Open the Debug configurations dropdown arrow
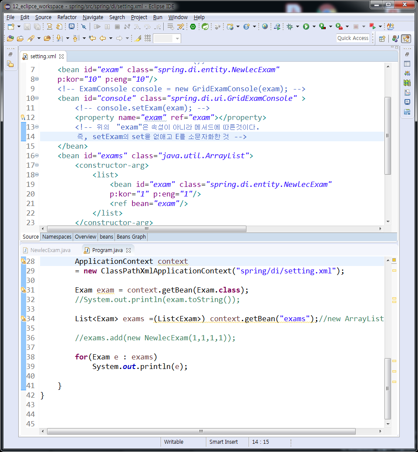The width and height of the screenshot is (418, 452). click(x=297, y=27)
